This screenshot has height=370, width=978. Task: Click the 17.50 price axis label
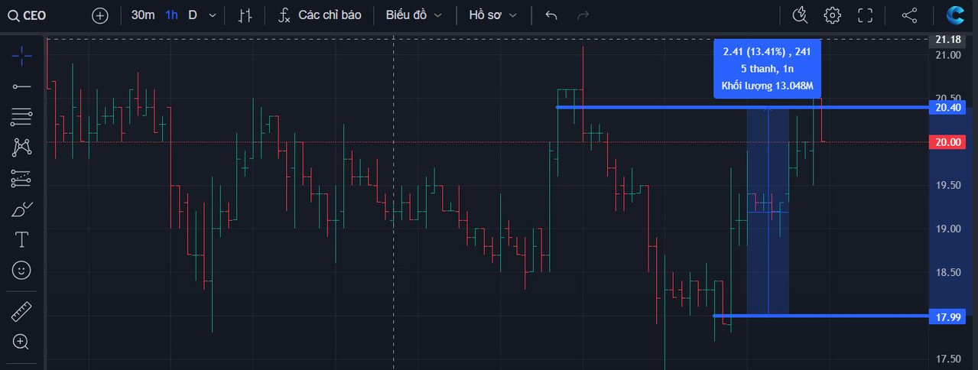point(948,359)
